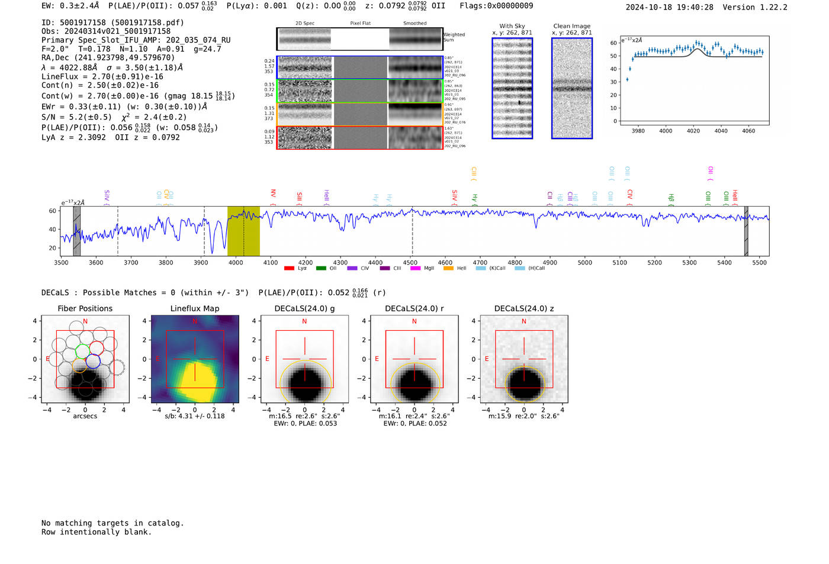Click the red Lyα legend swatch
This screenshot has height=564, width=829.
289,269
